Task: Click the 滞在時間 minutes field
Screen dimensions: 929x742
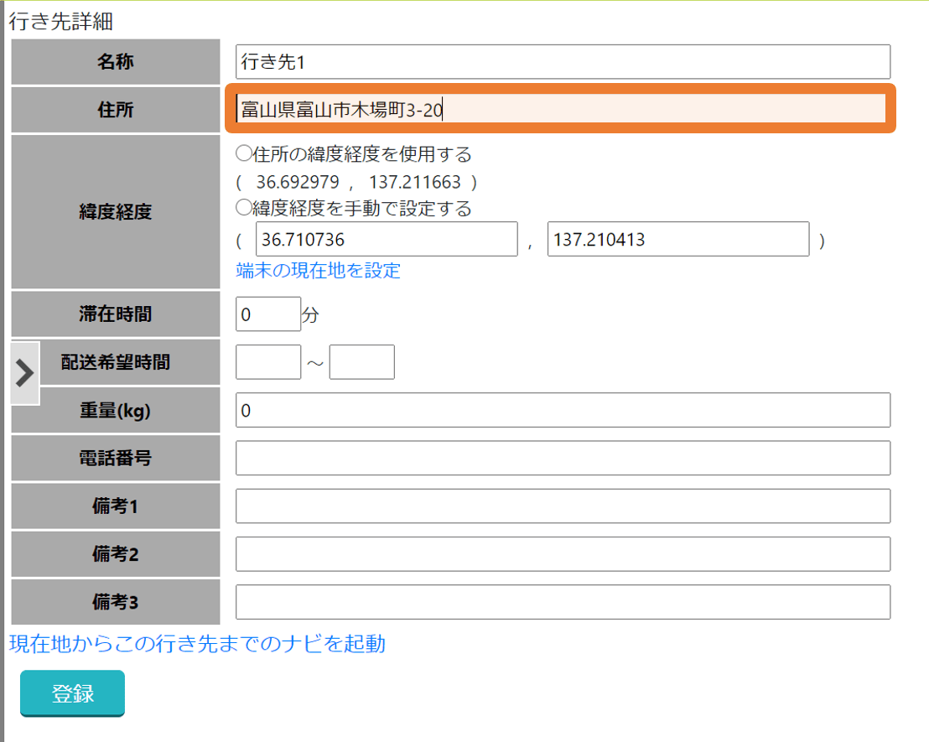Action: [267, 314]
